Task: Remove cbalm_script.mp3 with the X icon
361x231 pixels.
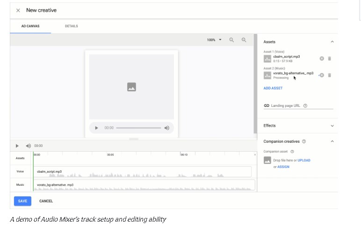Action: [x=322, y=58]
